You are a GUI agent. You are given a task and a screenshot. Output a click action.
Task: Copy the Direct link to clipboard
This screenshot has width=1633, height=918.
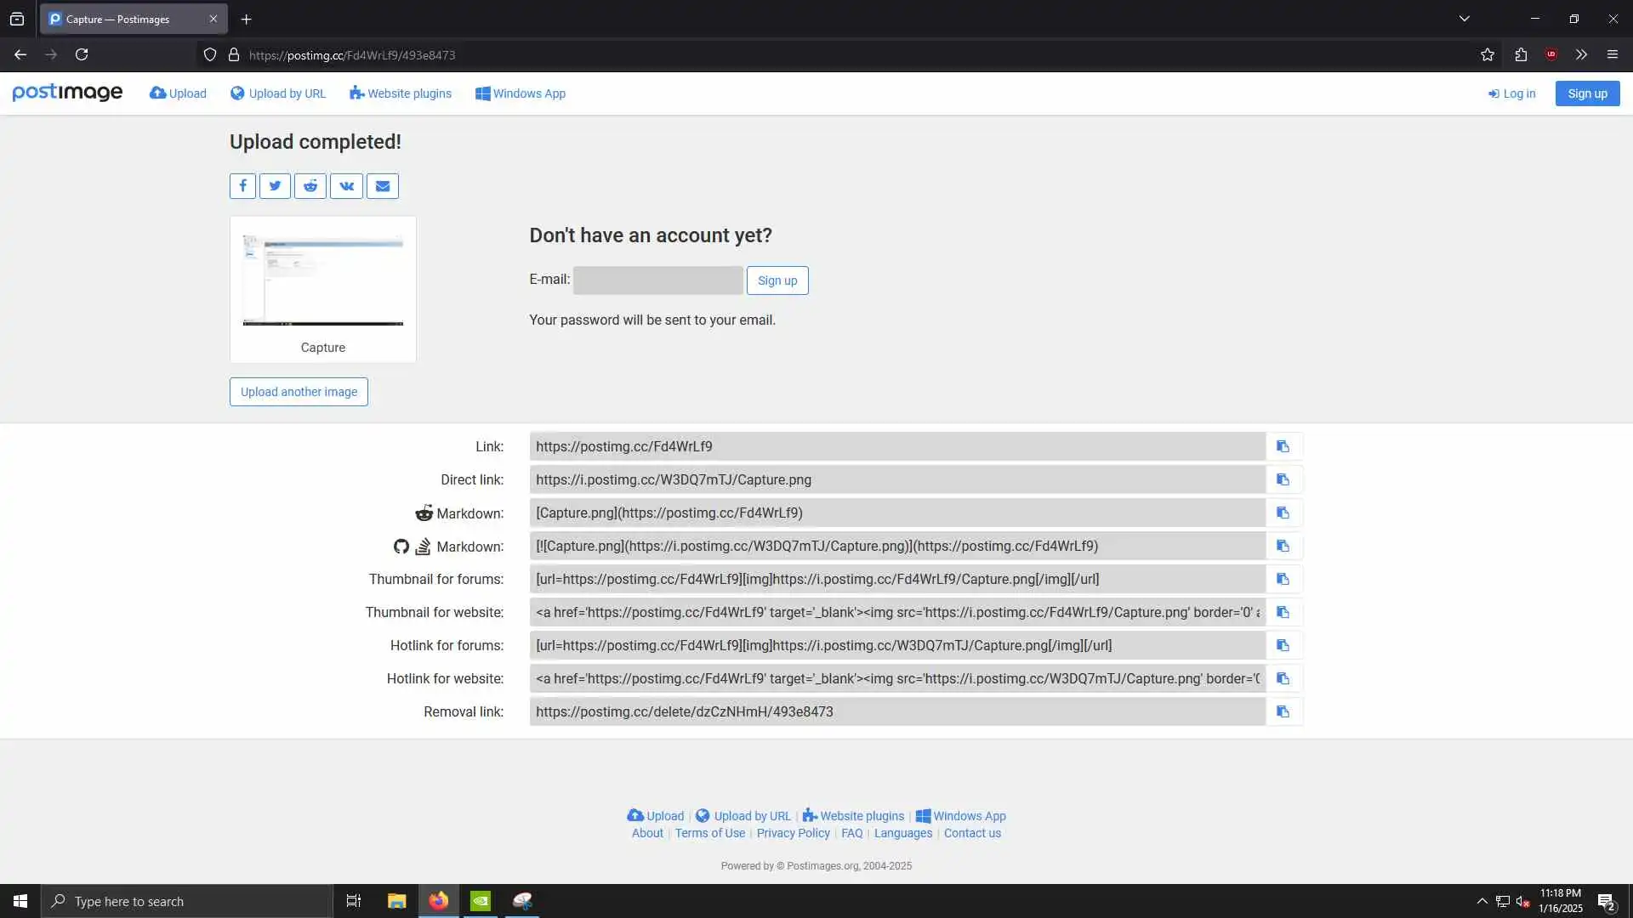(x=1283, y=480)
